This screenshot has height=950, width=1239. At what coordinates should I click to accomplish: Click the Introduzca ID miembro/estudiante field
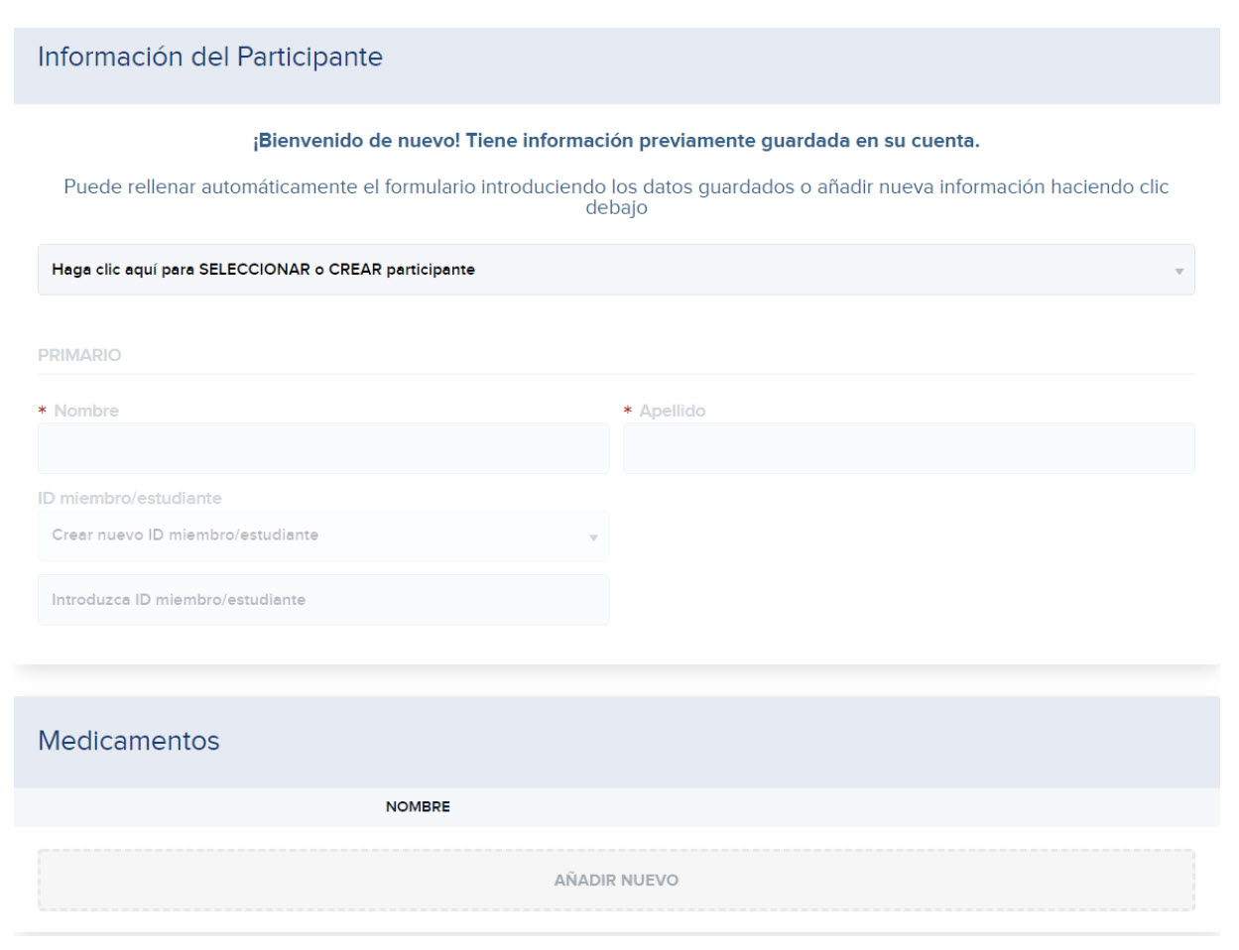(323, 600)
